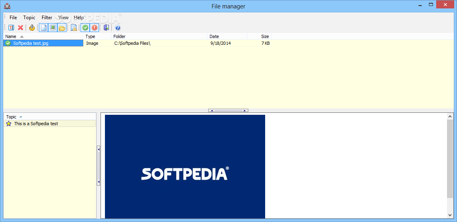Select the 'This is a Softpedia test' topic
The image size is (457, 222).
pos(50,123)
